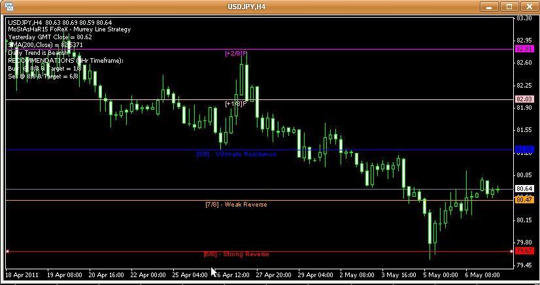This screenshot has width=540, height=285.
Task: Select the pink 82.03 price label
Action: (524, 99)
